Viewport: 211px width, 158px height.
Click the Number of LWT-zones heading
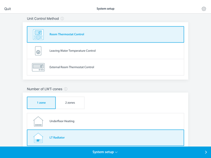pyautogui.click(x=44, y=89)
